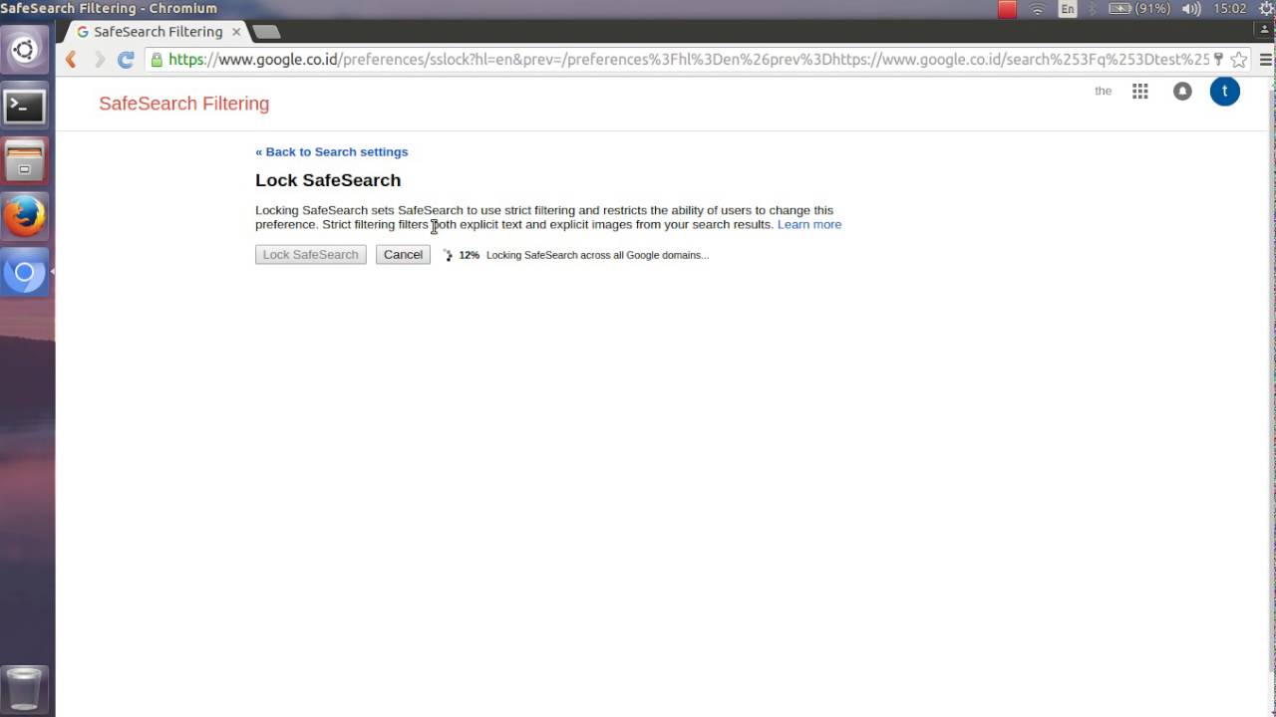
Task: Click 'the' text near the apps grid
Action: pyautogui.click(x=1103, y=91)
